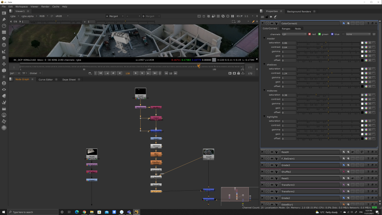
Task: Open the Deep nodes icon
Action: tap(4, 83)
